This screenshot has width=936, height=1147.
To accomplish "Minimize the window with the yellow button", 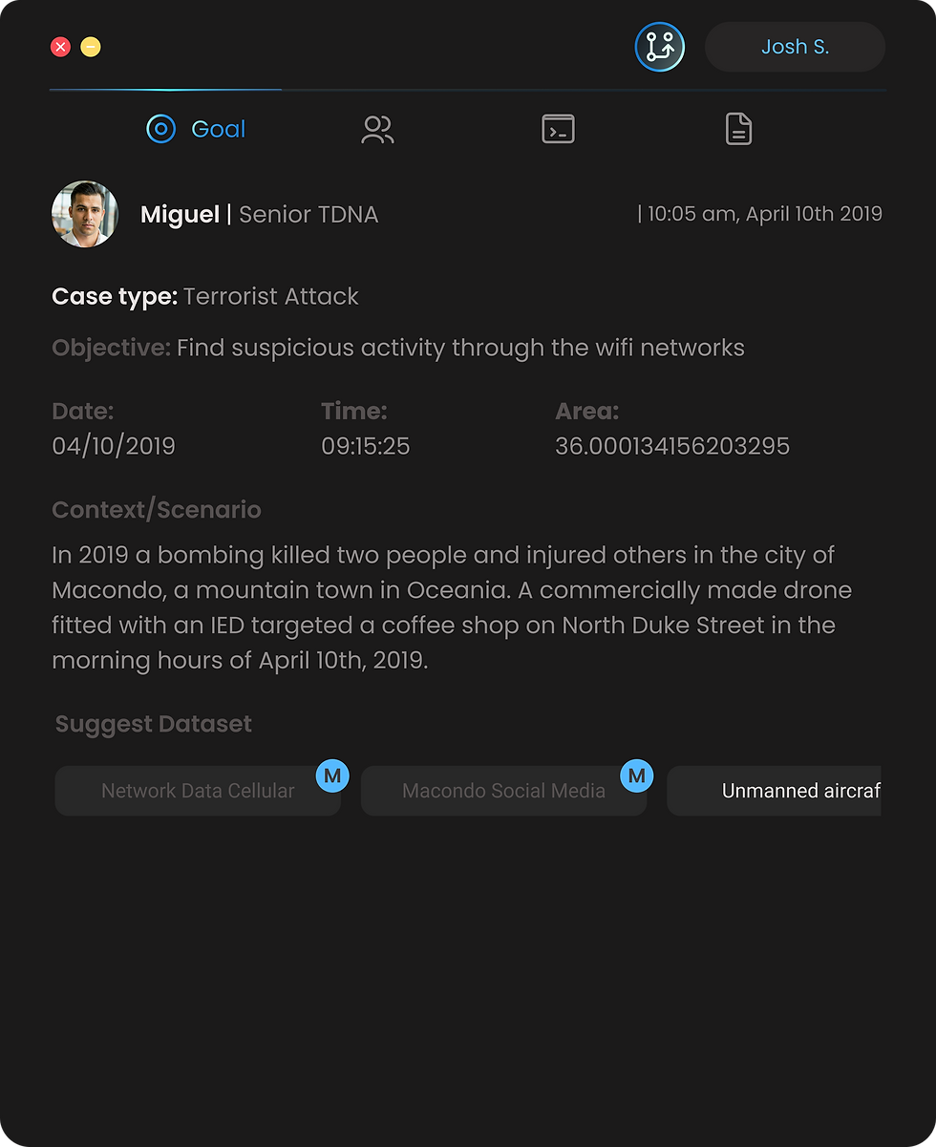I will 91,47.
